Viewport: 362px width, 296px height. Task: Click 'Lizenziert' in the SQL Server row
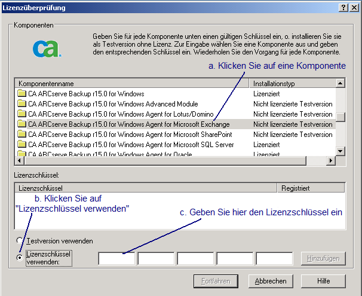[266, 145]
